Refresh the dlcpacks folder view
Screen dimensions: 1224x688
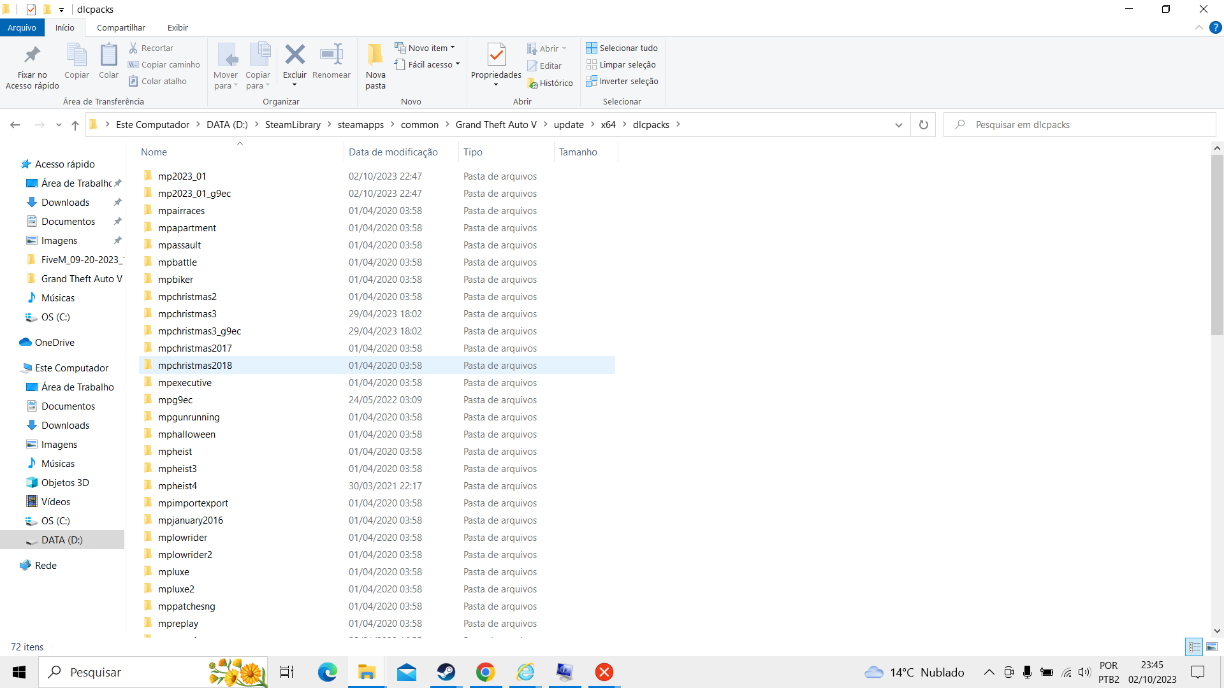[x=924, y=125]
